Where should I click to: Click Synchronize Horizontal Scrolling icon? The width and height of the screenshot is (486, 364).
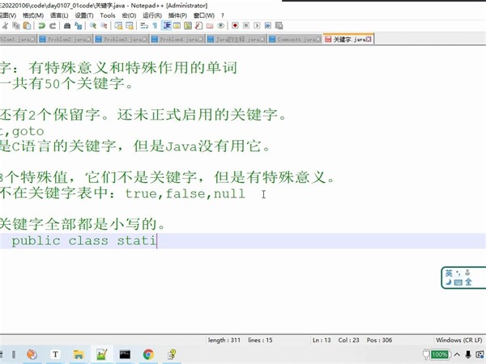(x=130, y=26)
